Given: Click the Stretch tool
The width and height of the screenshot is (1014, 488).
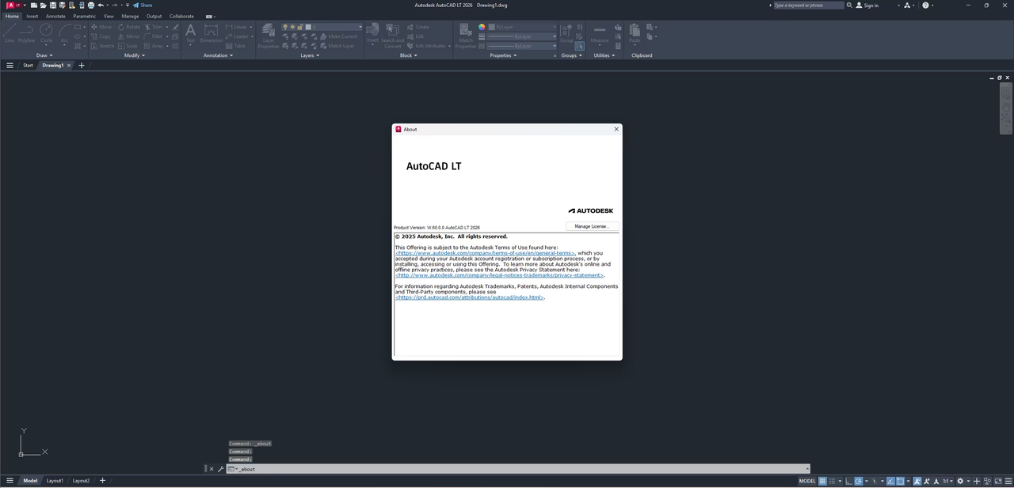Looking at the screenshot, I should pyautogui.click(x=102, y=46).
